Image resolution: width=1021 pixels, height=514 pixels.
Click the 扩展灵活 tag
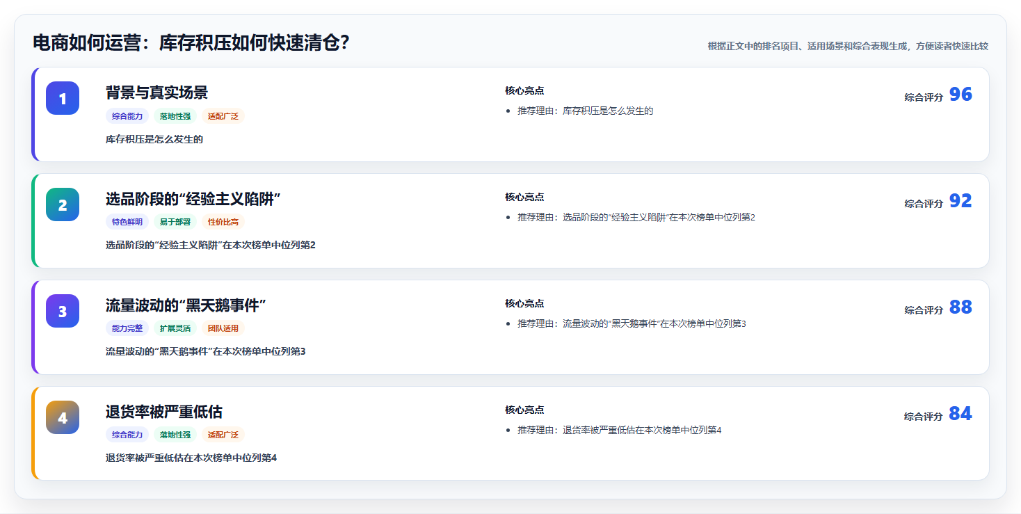click(175, 329)
